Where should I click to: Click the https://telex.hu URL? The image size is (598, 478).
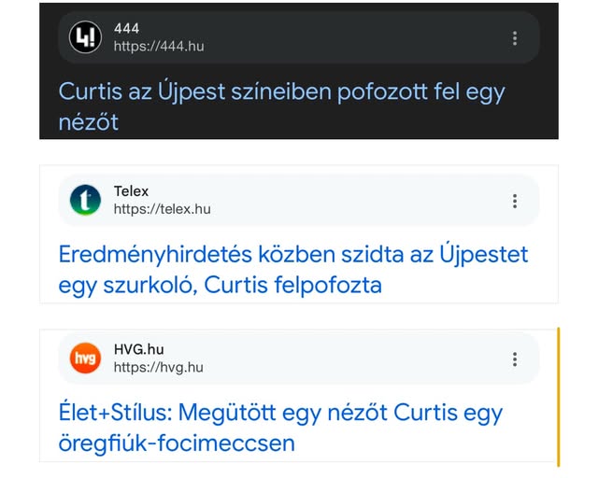coord(162,209)
